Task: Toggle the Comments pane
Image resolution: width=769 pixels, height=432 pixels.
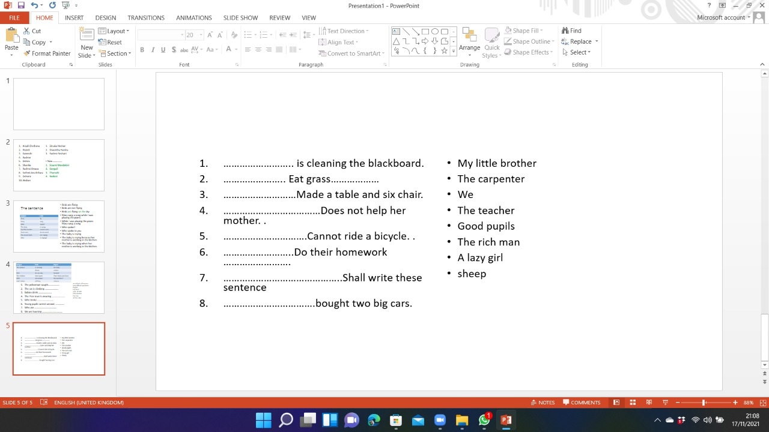Action: (582, 403)
